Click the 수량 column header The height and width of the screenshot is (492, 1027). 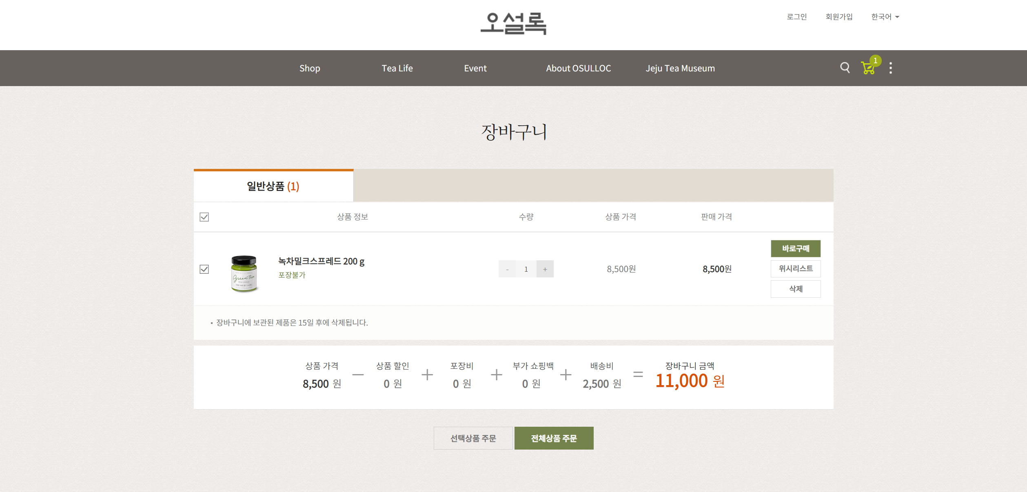(526, 217)
